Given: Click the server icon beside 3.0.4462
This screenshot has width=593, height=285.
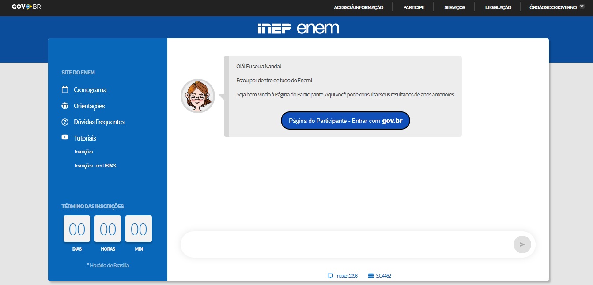Looking at the screenshot, I should 370,276.
